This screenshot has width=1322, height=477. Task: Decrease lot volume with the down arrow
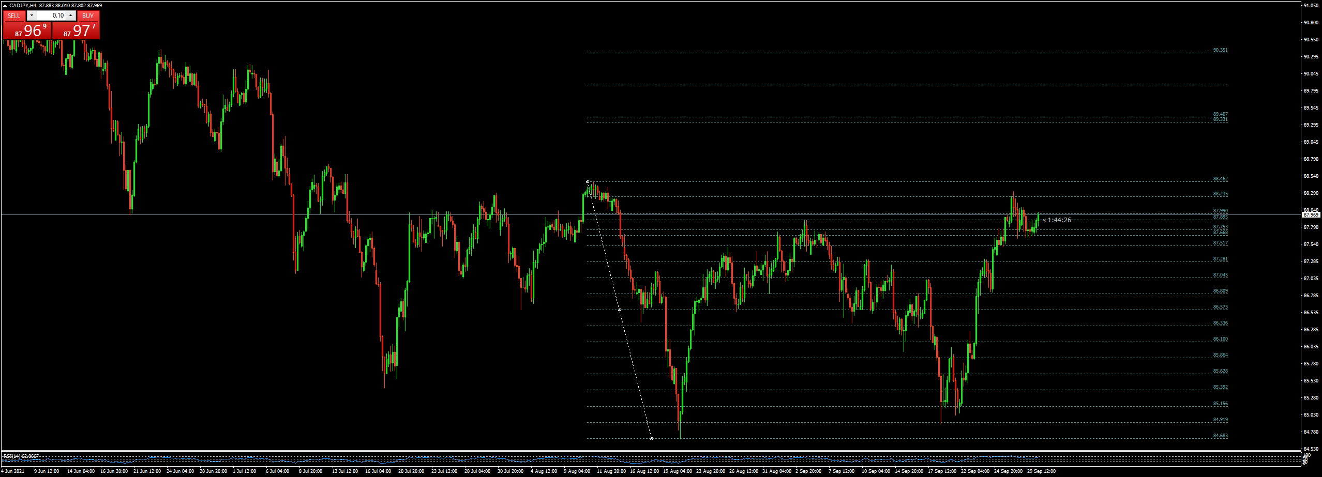click(x=32, y=16)
